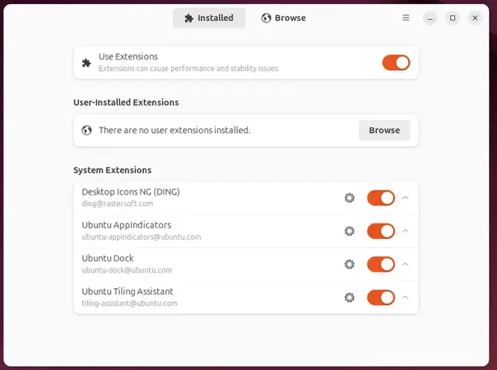This screenshot has height=370, width=497.
Task: Select the Ubuntu Tiling Assistant title
Action: (128, 292)
